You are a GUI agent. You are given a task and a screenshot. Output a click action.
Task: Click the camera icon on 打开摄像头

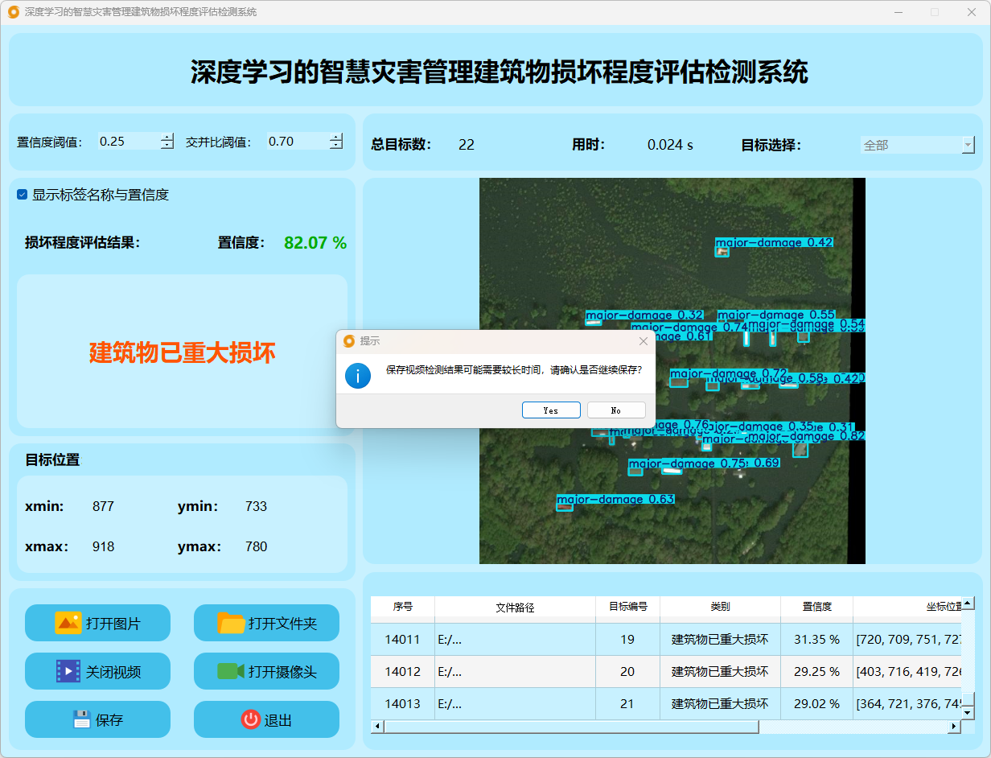point(231,671)
